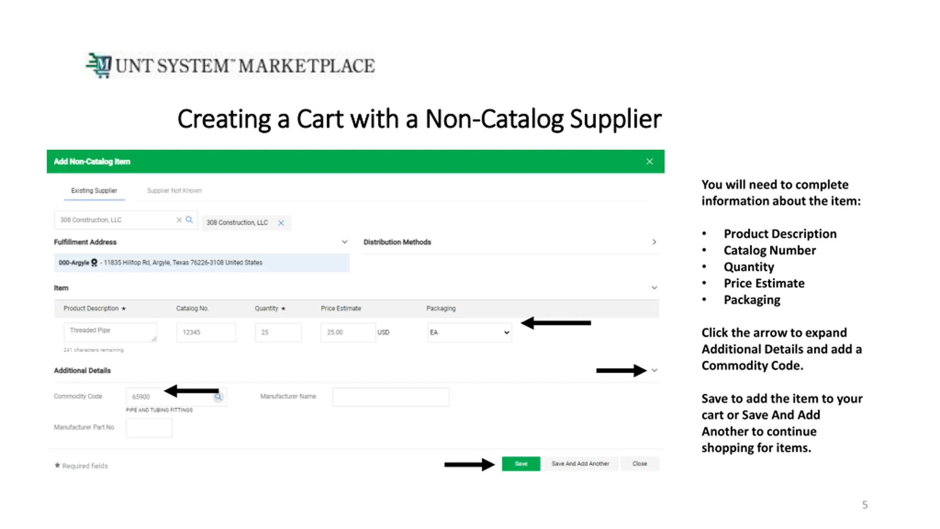Viewport: 940px width, 529px height.
Task: Click the Commodity Code search icon
Action: (218, 397)
